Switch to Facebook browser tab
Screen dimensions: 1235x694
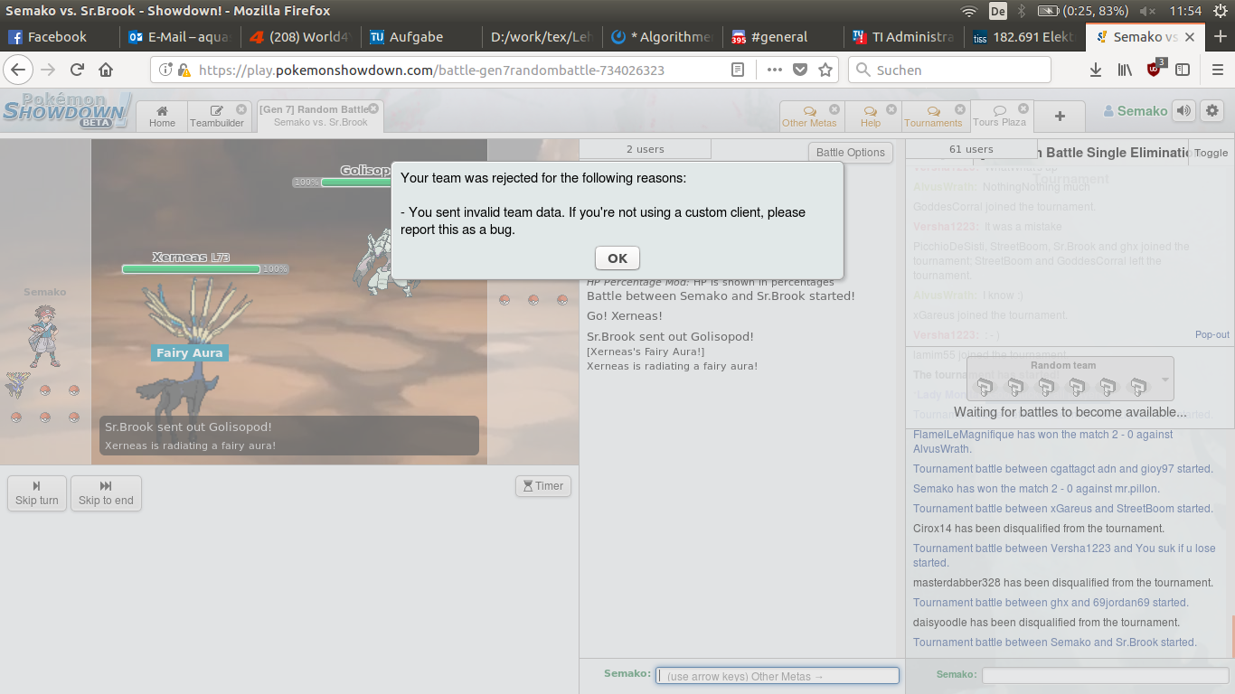[59, 37]
